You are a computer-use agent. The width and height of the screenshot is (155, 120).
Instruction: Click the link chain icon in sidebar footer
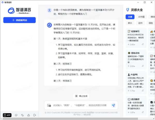point(22,115)
